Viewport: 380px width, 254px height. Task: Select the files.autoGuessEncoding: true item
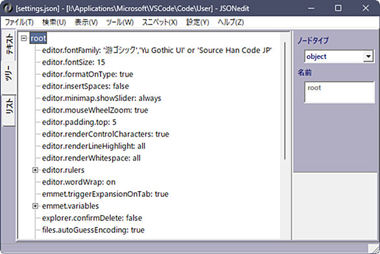pyautogui.click(x=93, y=230)
